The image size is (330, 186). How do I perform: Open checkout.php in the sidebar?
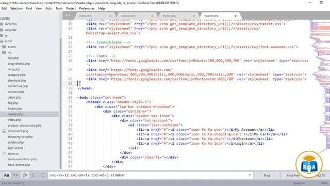(17, 81)
